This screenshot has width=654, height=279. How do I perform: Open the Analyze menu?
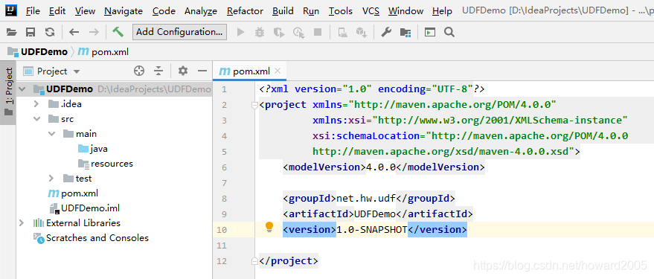pyautogui.click(x=201, y=11)
